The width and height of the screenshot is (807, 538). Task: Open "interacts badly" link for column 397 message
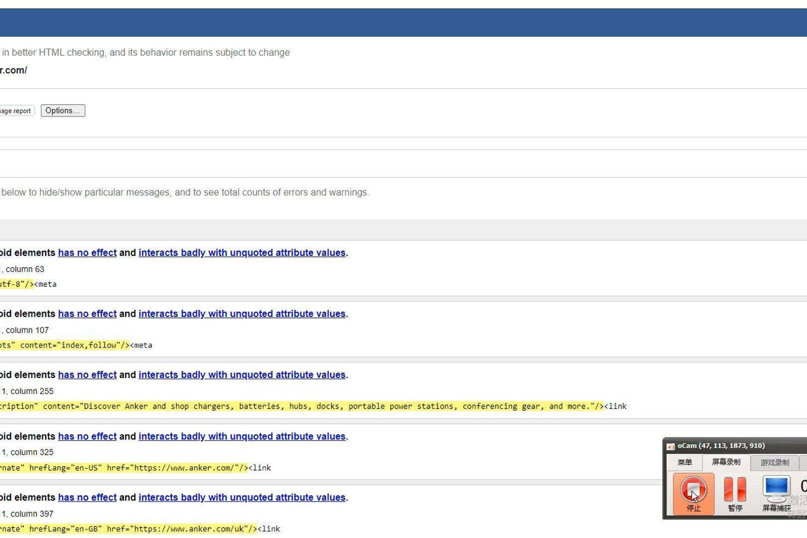242,498
